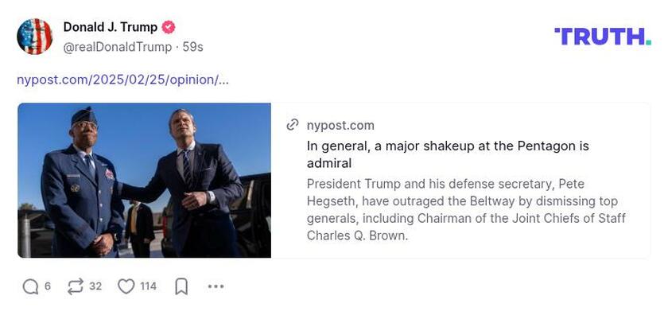Screen dimensions: 668x323
Task: Open the article preview photo
Action: click(144, 180)
